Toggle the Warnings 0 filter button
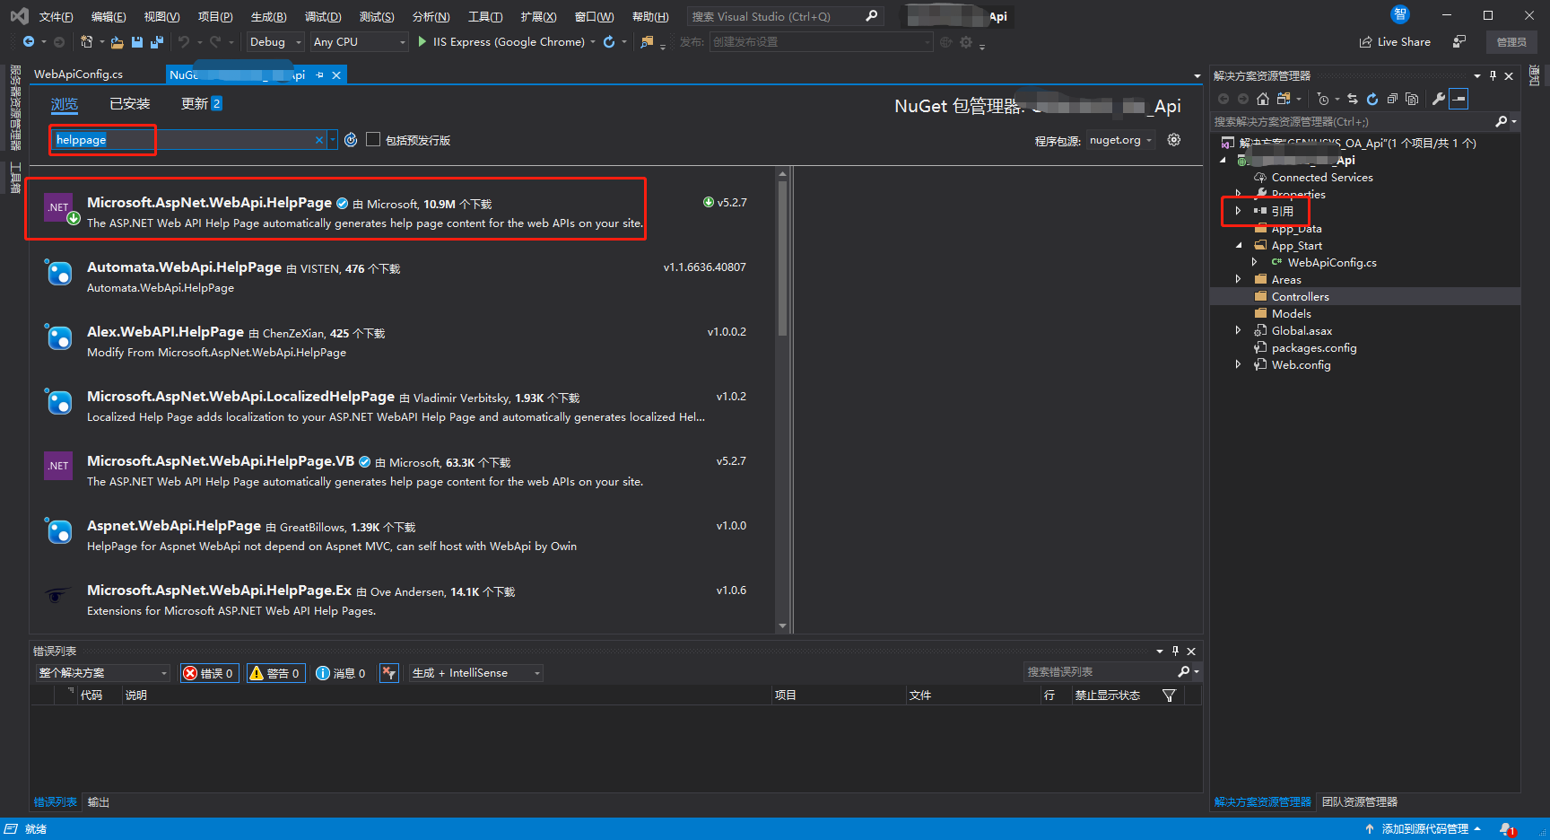Image resolution: width=1550 pixels, height=840 pixels. coord(276,673)
